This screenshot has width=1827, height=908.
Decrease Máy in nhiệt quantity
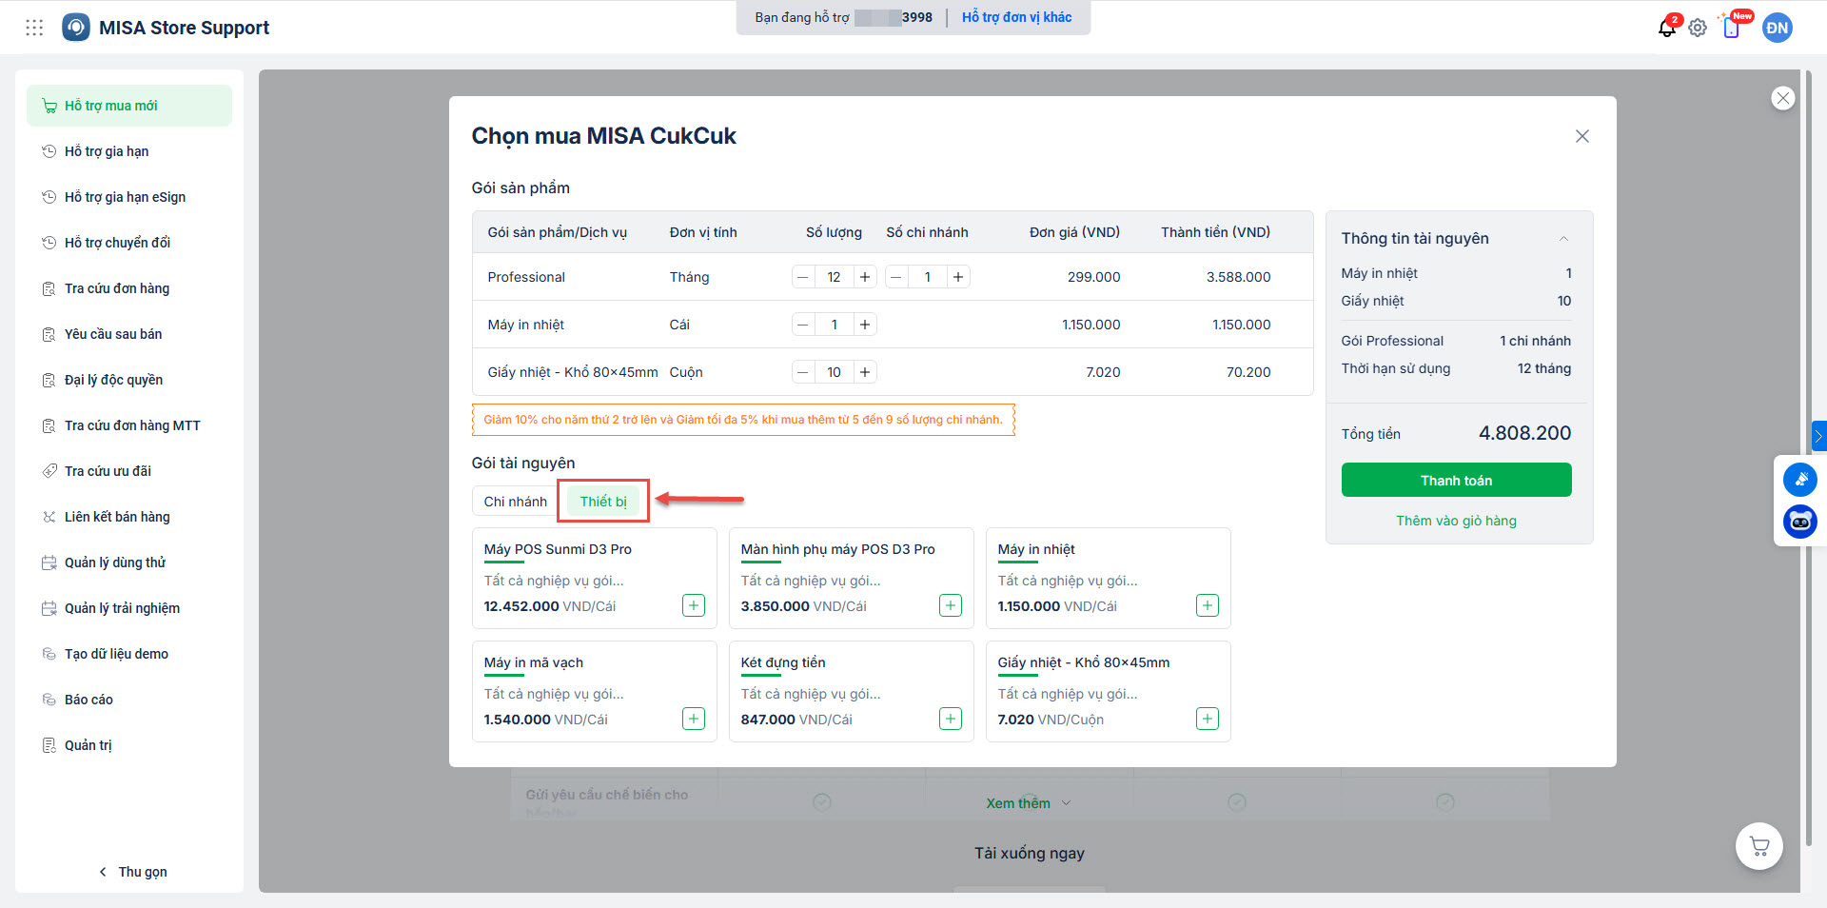point(803,325)
